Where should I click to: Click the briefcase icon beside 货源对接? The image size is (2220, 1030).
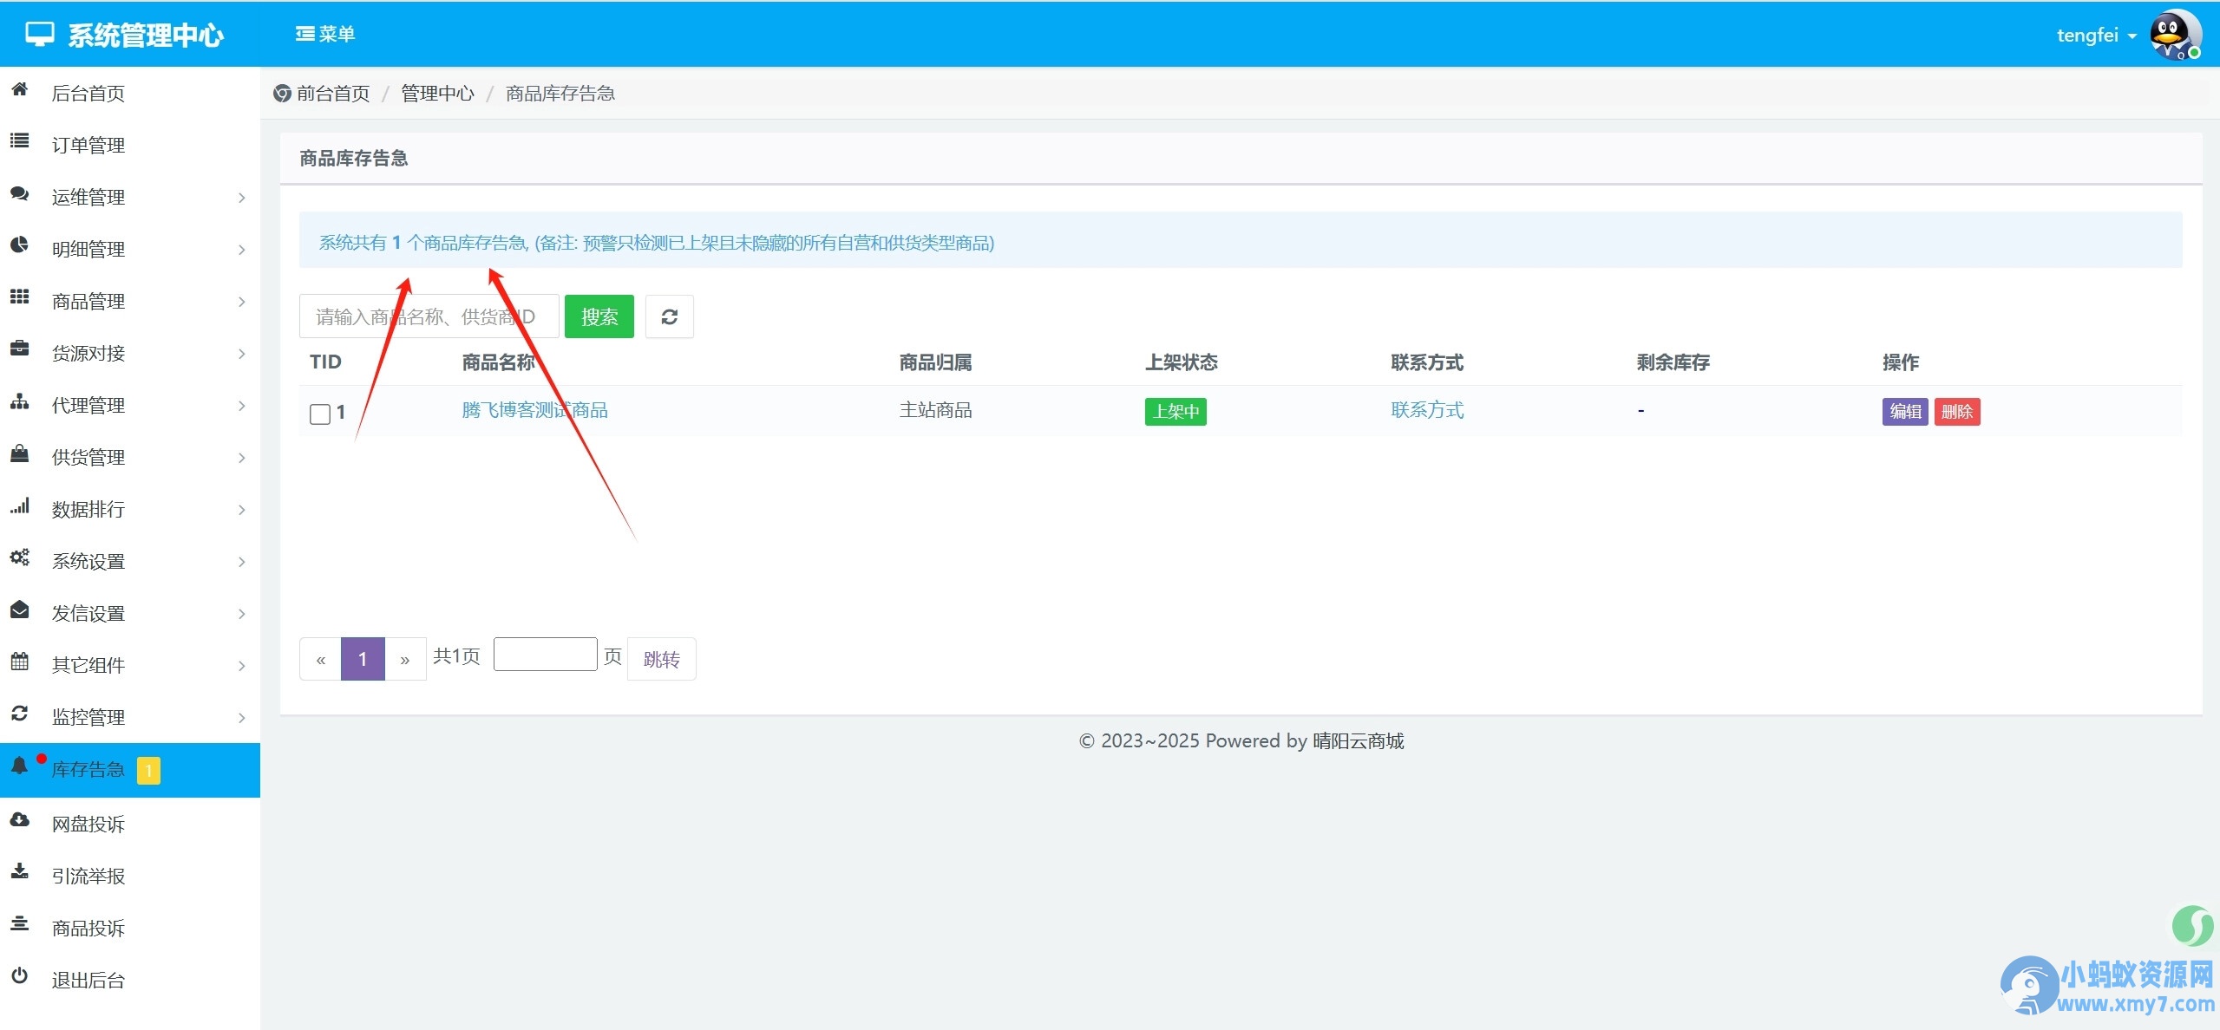19,349
